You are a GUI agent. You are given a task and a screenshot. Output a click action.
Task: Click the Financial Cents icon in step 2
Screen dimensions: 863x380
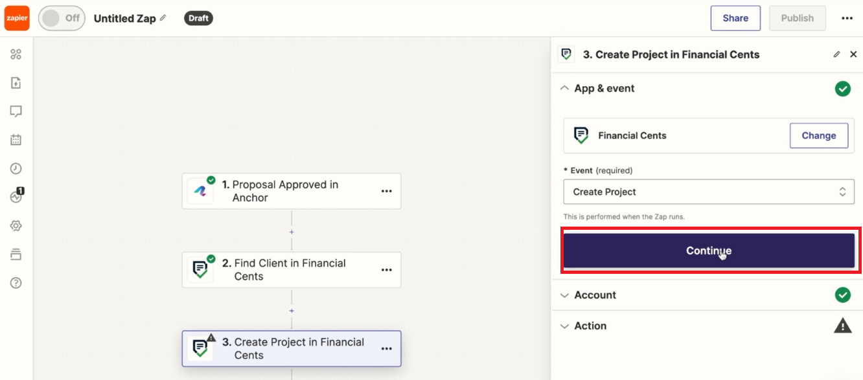point(200,270)
